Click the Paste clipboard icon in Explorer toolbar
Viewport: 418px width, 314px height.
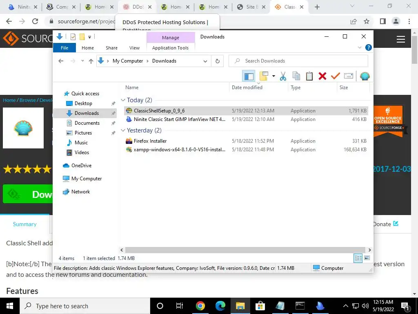[309, 76]
